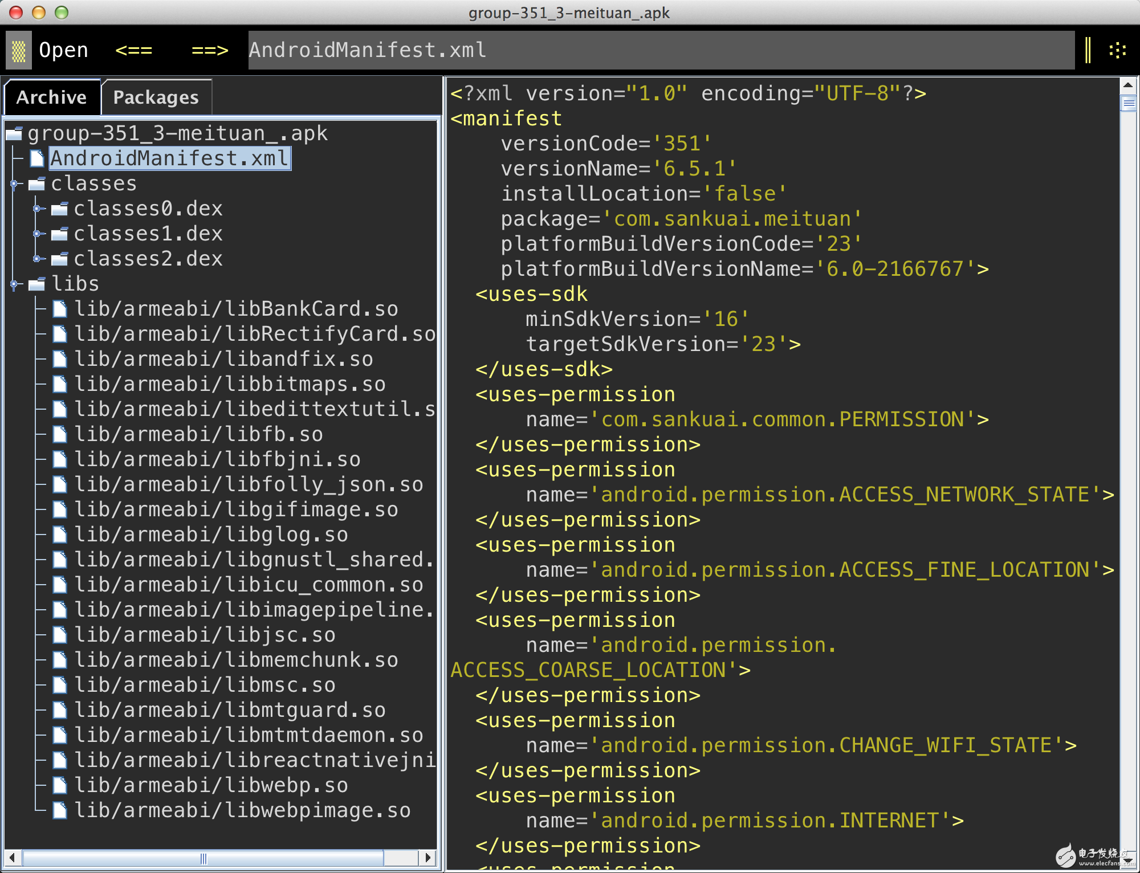Click the folder icon of classes node
The height and width of the screenshot is (873, 1140).
coord(37,183)
